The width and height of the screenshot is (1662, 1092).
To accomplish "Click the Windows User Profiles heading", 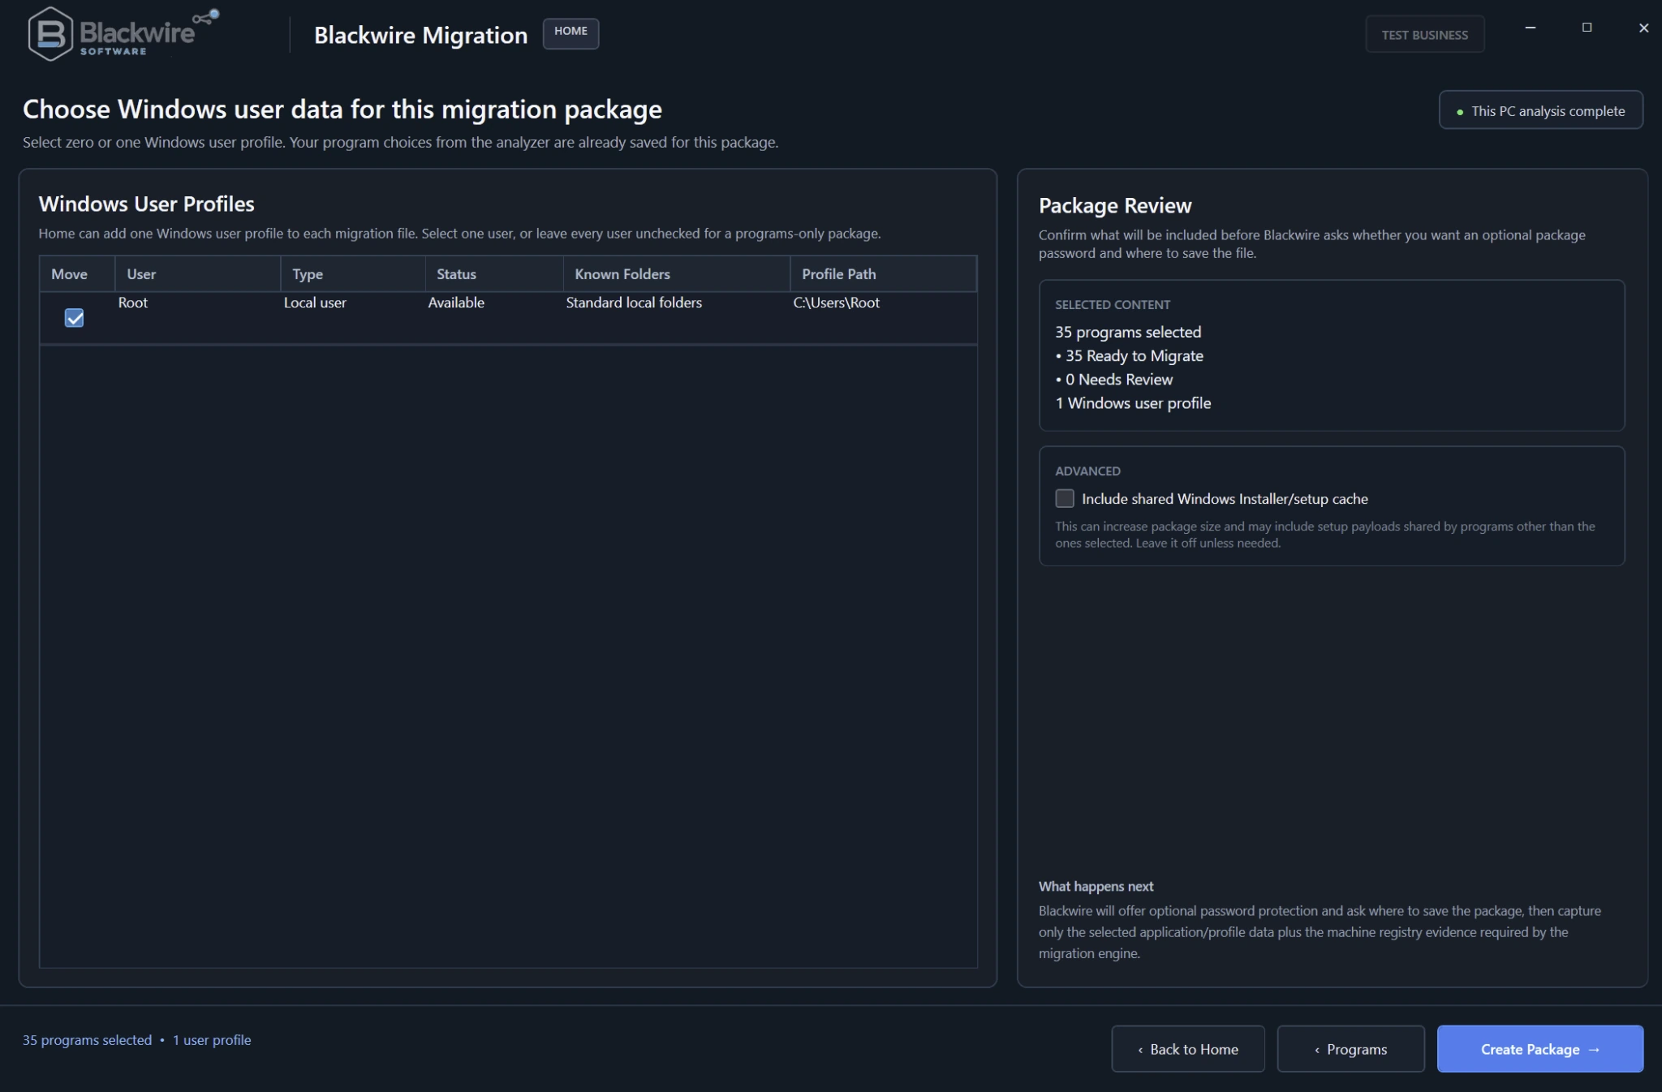I will point(147,204).
